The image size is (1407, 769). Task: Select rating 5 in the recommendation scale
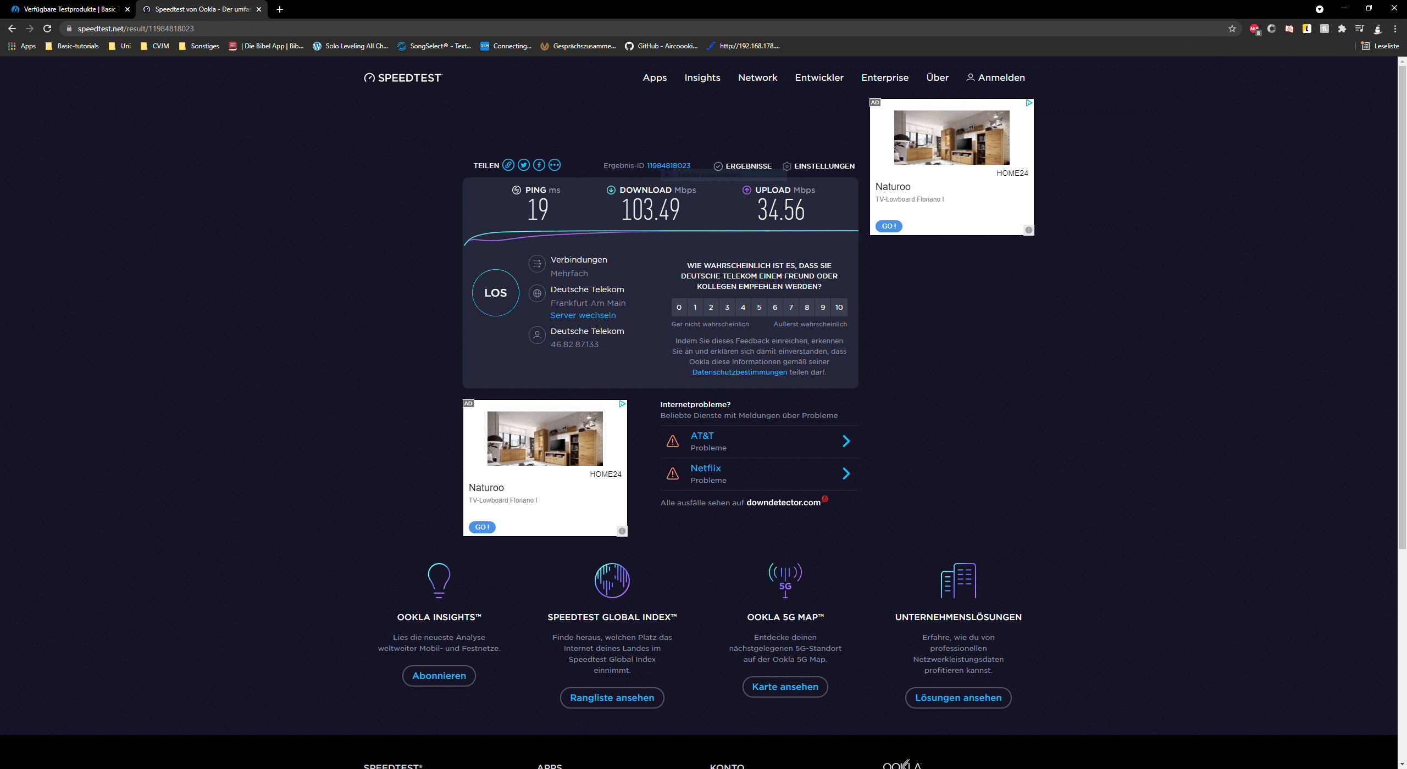759,308
